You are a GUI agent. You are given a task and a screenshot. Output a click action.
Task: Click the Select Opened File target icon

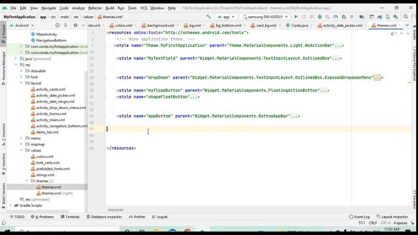point(57,25)
